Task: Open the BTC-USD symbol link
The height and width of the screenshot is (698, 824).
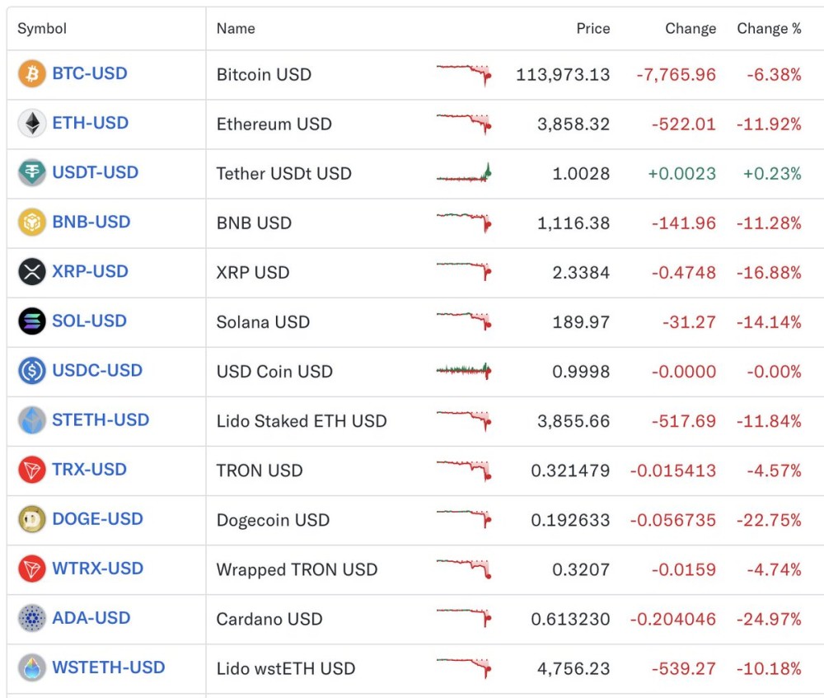Action: click(x=90, y=73)
